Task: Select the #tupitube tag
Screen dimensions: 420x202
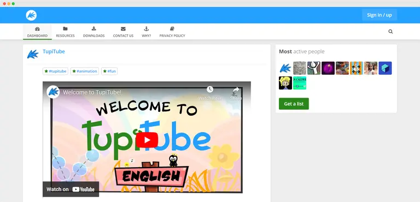Action: click(55, 71)
